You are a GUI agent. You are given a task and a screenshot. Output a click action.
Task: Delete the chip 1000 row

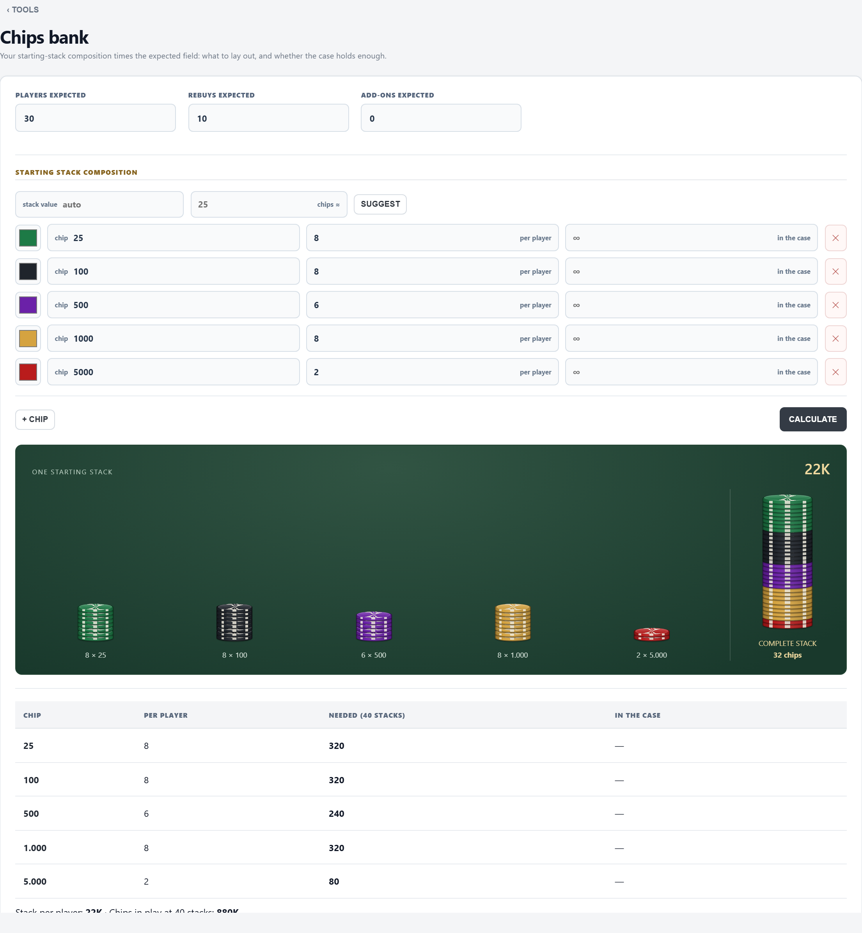tap(835, 339)
